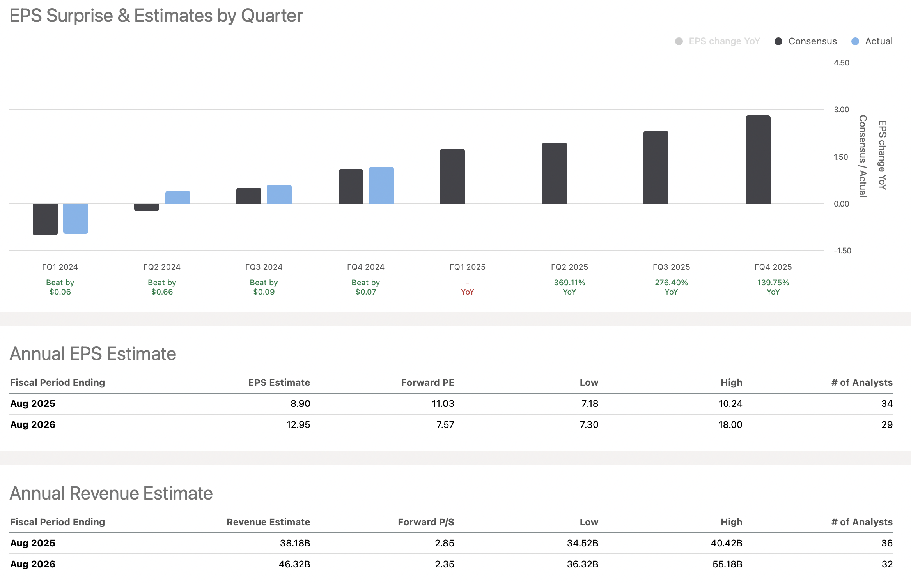Sort the 'Forward P/S' column

(x=426, y=522)
